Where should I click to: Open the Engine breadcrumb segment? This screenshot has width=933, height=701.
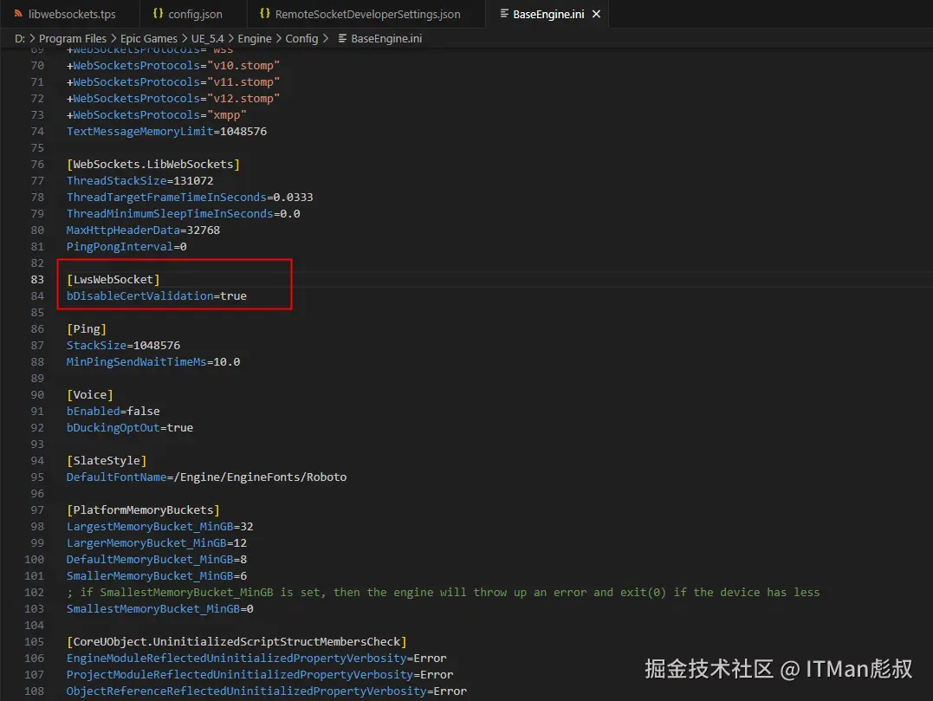255,38
